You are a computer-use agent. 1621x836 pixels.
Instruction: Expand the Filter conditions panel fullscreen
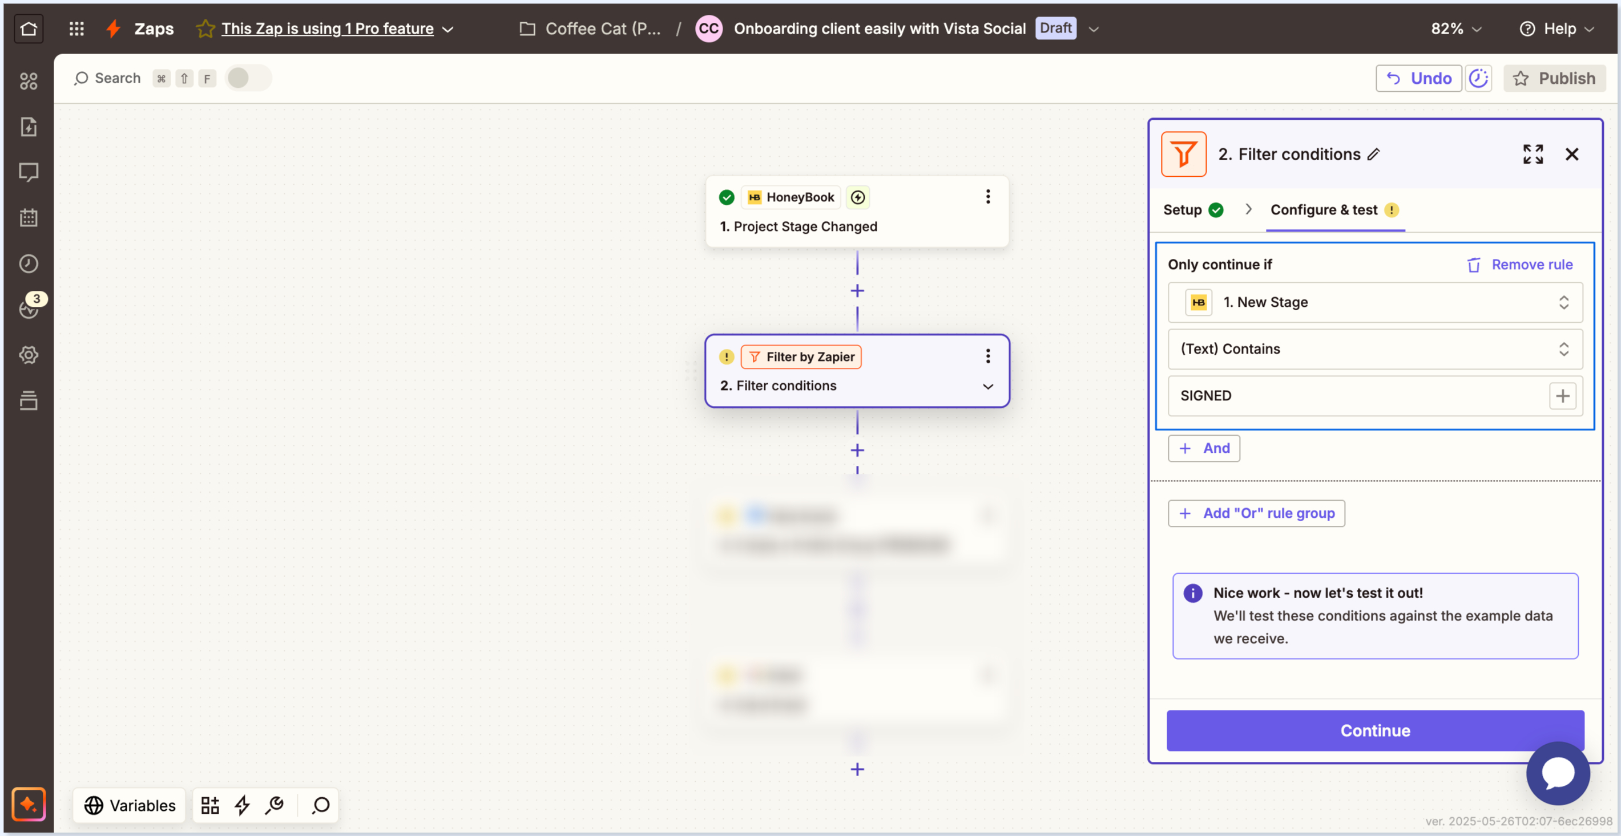[x=1533, y=154]
